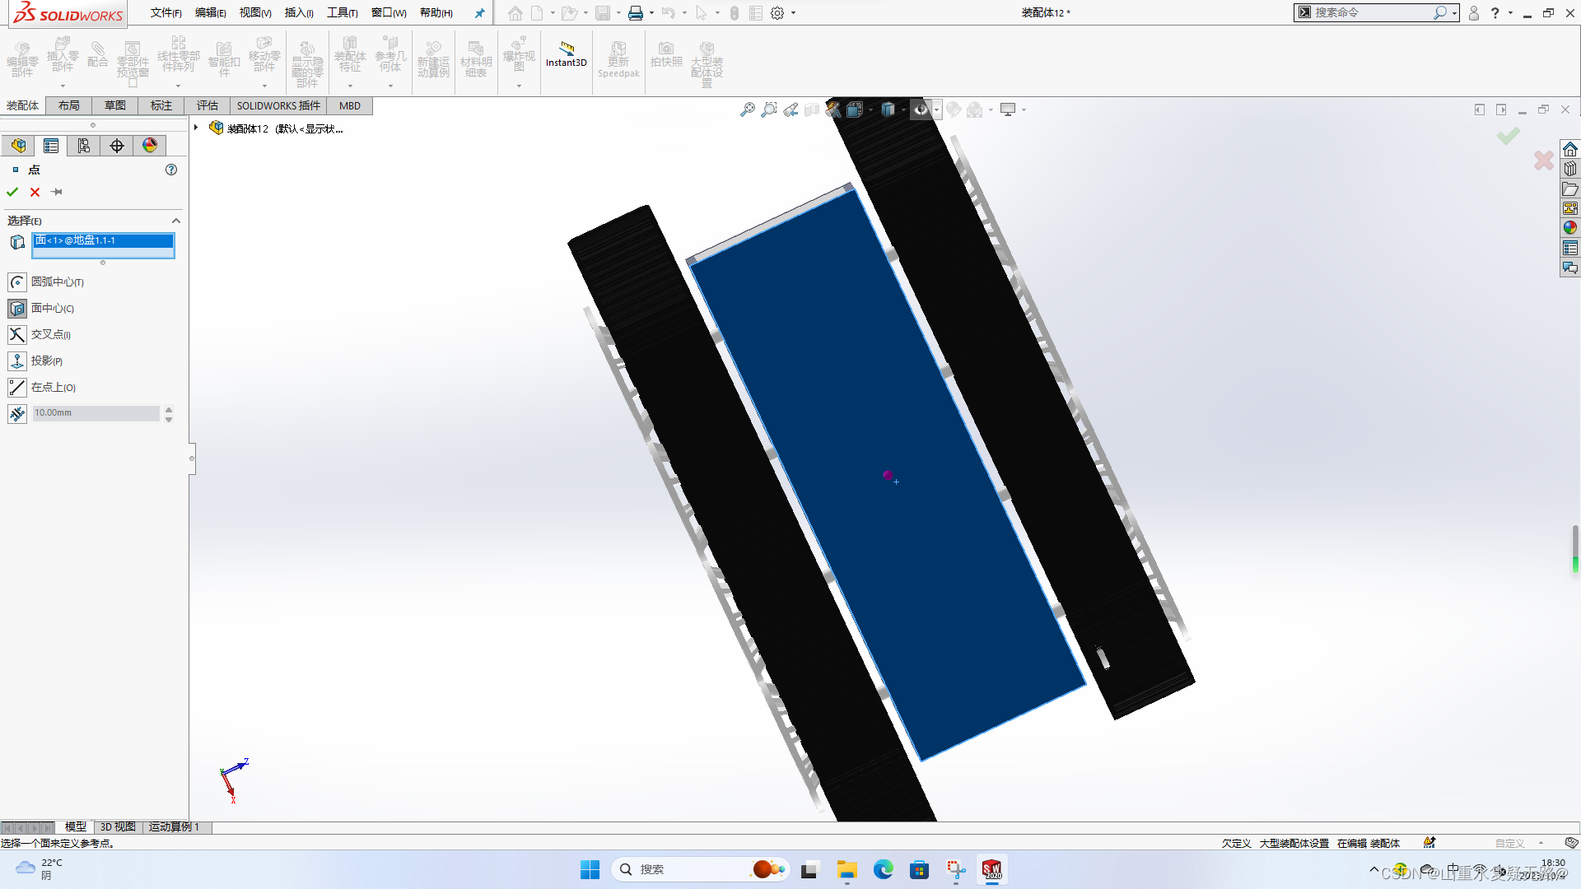This screenshot has height=889, width=1581.
Task: Expand the 装配体12 tree node
Action: pos(197,129)
